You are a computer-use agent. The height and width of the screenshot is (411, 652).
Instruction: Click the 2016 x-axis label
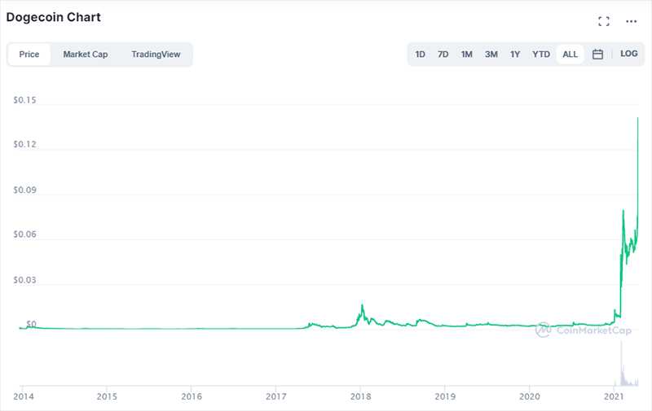[x=192, y=396]
